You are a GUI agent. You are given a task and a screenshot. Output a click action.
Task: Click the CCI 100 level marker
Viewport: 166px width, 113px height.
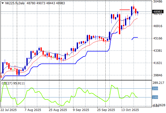155,97
